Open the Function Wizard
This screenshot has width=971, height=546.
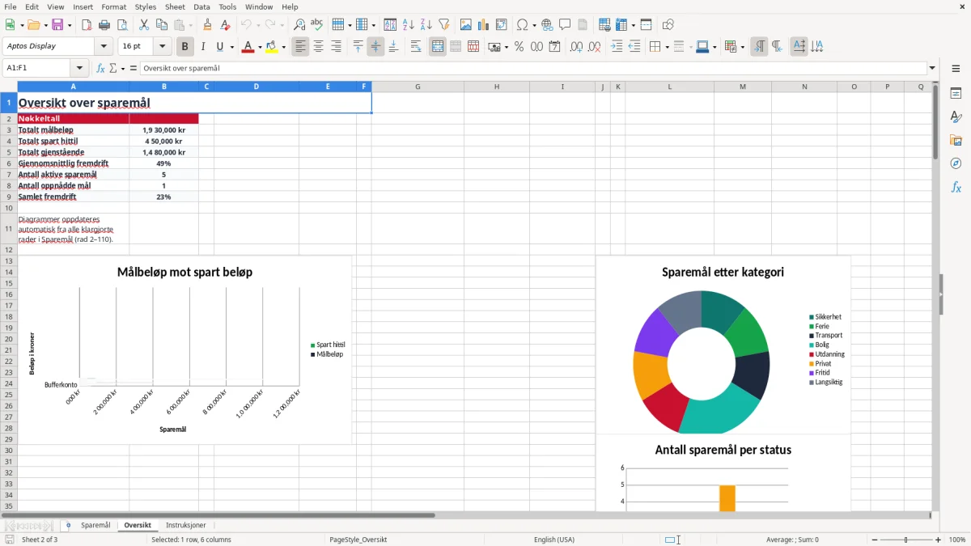pyautogui.click(x=100, y=68)
